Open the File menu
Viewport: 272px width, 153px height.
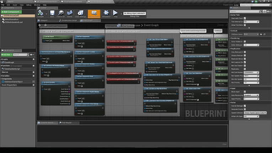pyautogui.click(x=3, y=5)
